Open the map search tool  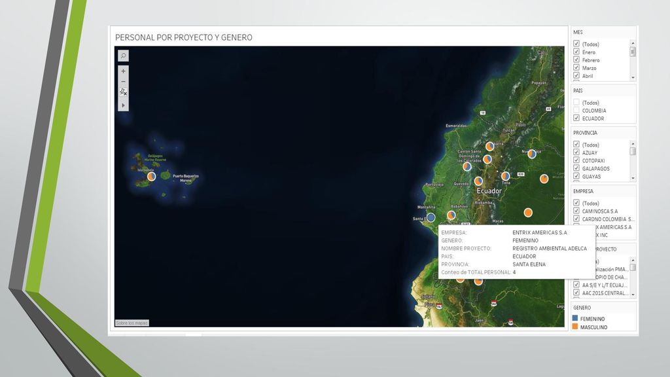(x=123, y=56)
